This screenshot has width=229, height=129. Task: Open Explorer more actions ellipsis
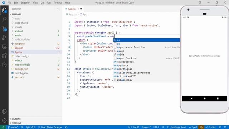coord(58,9)
